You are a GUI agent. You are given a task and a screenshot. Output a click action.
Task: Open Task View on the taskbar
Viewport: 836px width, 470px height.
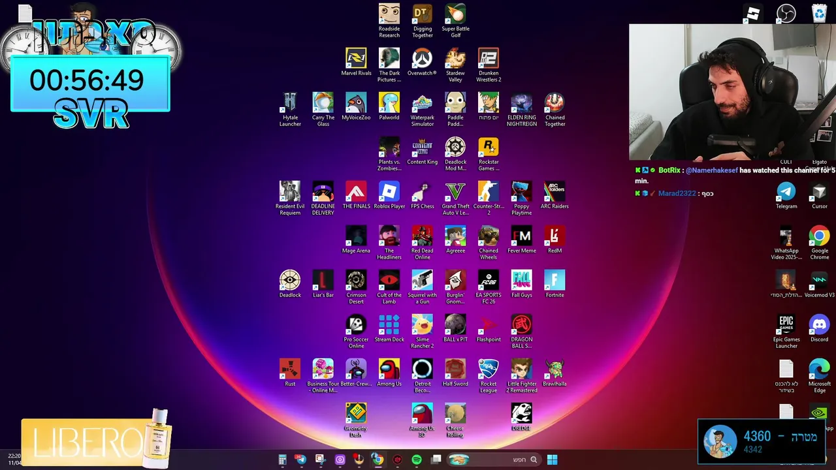[x=436, y=460]
